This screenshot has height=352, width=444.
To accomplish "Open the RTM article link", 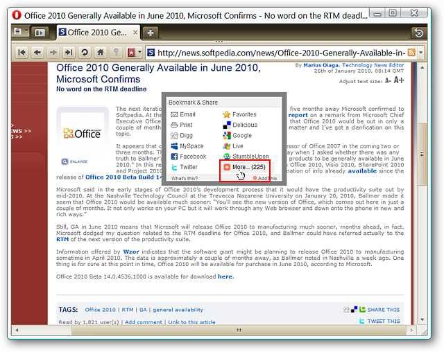I will 62,239.
